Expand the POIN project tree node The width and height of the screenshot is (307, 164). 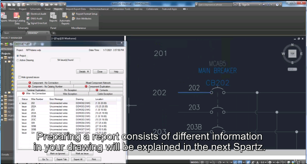click(2, 116)
